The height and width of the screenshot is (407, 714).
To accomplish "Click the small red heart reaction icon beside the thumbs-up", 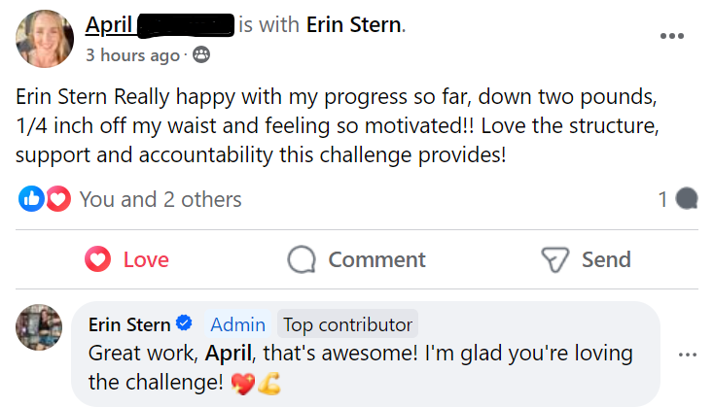I will pyautogui.click(x=57, y=199).
